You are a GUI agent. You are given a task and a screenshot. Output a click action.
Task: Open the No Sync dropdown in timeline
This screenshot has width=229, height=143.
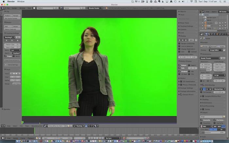113,138
